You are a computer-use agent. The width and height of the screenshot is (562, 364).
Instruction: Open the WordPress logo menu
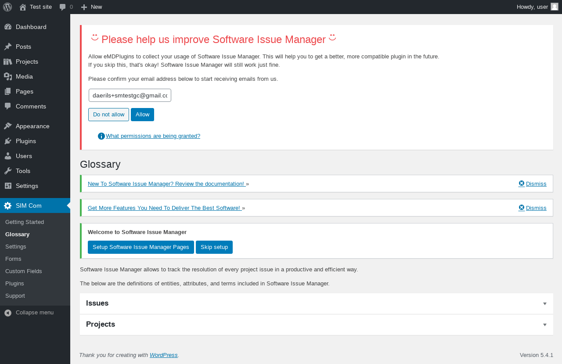tap(7, 7)
